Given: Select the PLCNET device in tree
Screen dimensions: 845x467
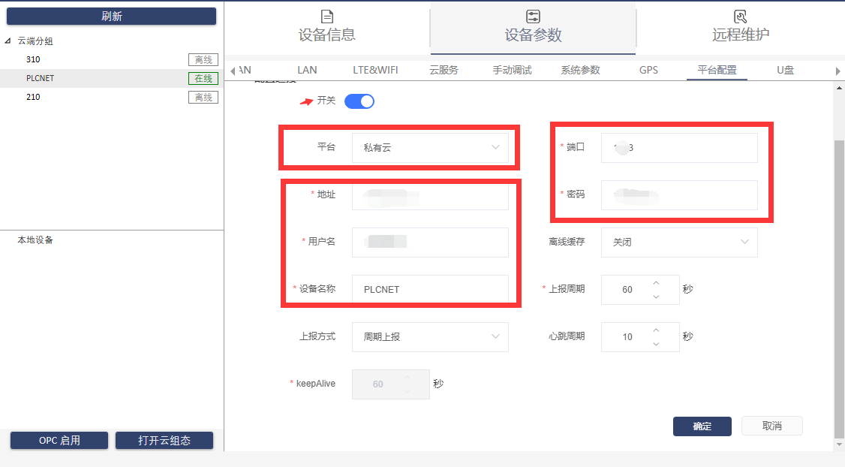Looking at the screenshot, I should pyautogui.click(x=41, y=78).
